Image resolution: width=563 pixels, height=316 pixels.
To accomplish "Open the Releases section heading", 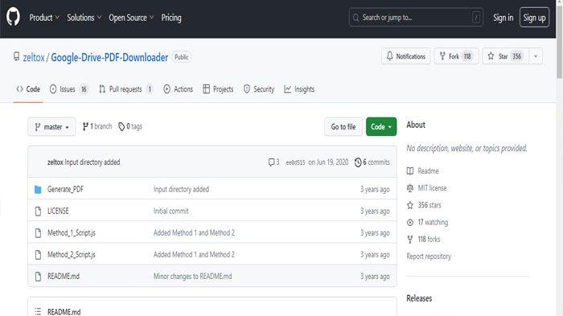I will (x=419, y=298).
